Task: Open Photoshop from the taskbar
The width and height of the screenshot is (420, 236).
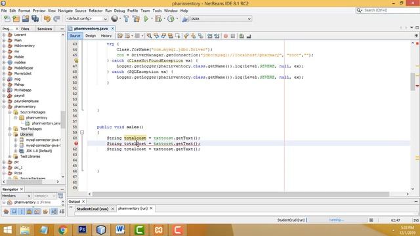Action: [x=82, y=230]
